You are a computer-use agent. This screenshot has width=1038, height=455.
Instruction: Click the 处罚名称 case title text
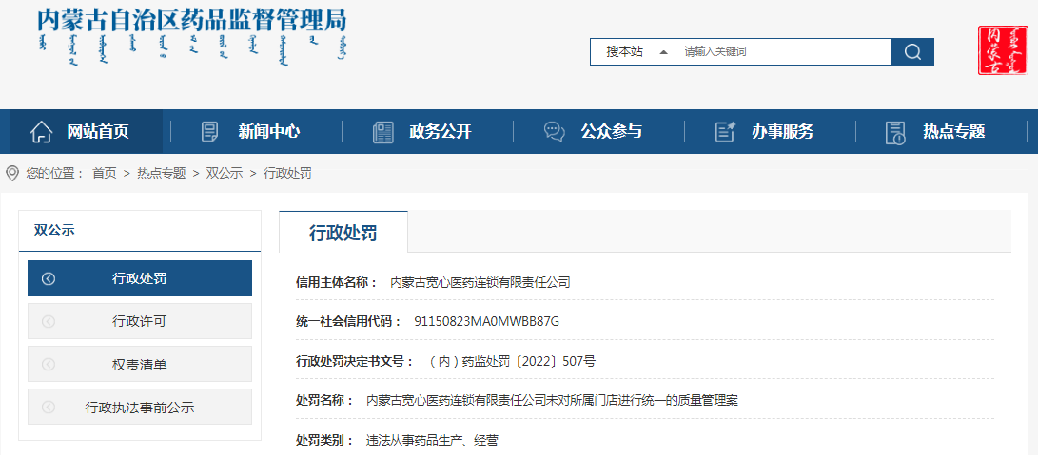552,400
